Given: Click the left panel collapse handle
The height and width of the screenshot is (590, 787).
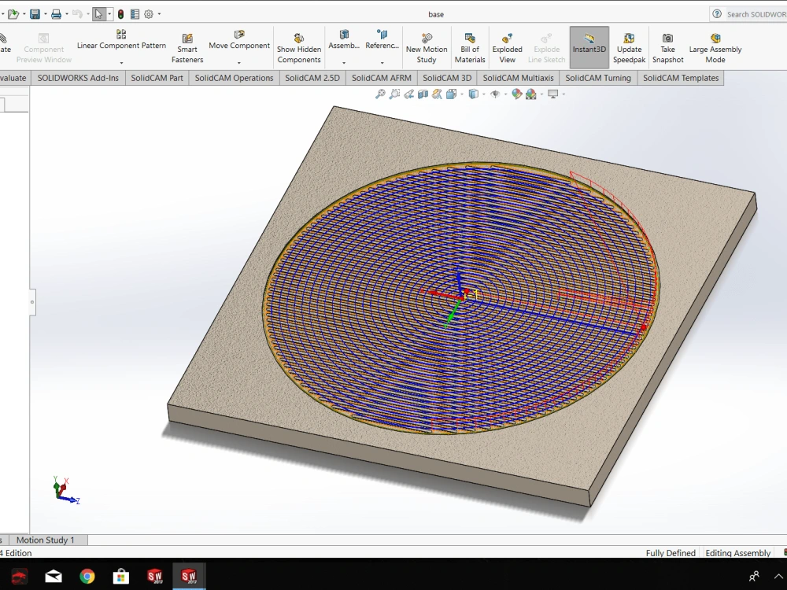Looking at the screenshot, I should [x=32, y=302].
